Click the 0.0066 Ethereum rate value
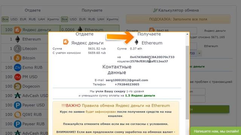The height and width of the screenshot is (135, 241). pos(68,30)
